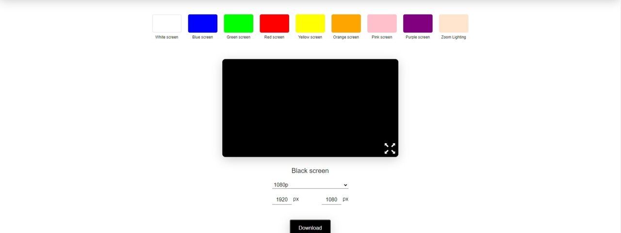The width and height of the screenshot is (621, 233).
Task: Open fullscreen mode with the expand icon
Action: click(x=390, y=149)
